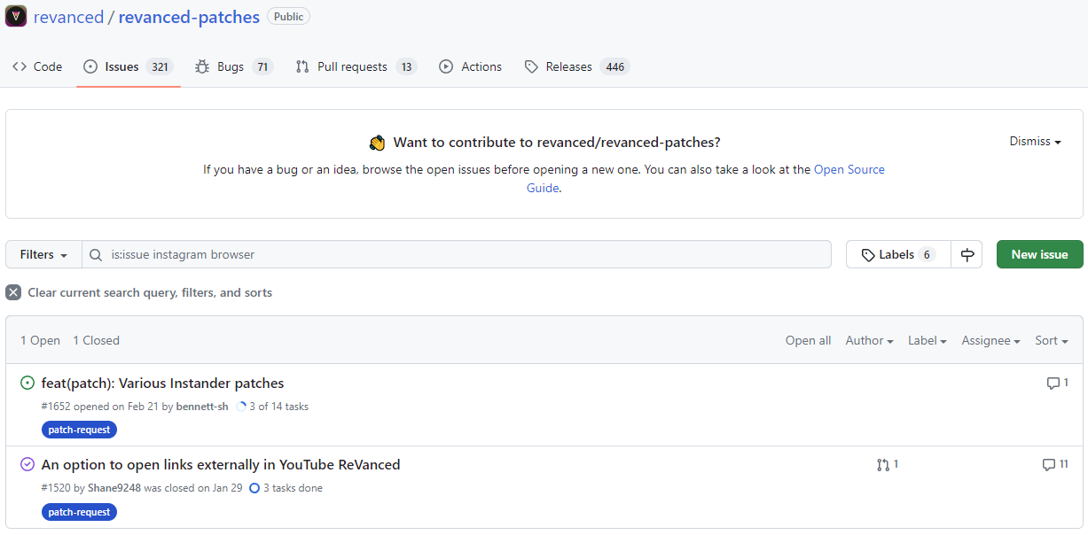
Task: Open the revanced-patches repository link
Action: 189,17
